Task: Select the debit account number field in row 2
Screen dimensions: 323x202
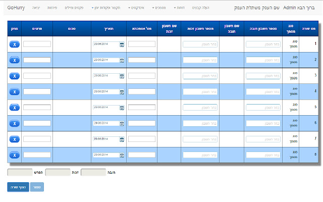Action: 263,60
